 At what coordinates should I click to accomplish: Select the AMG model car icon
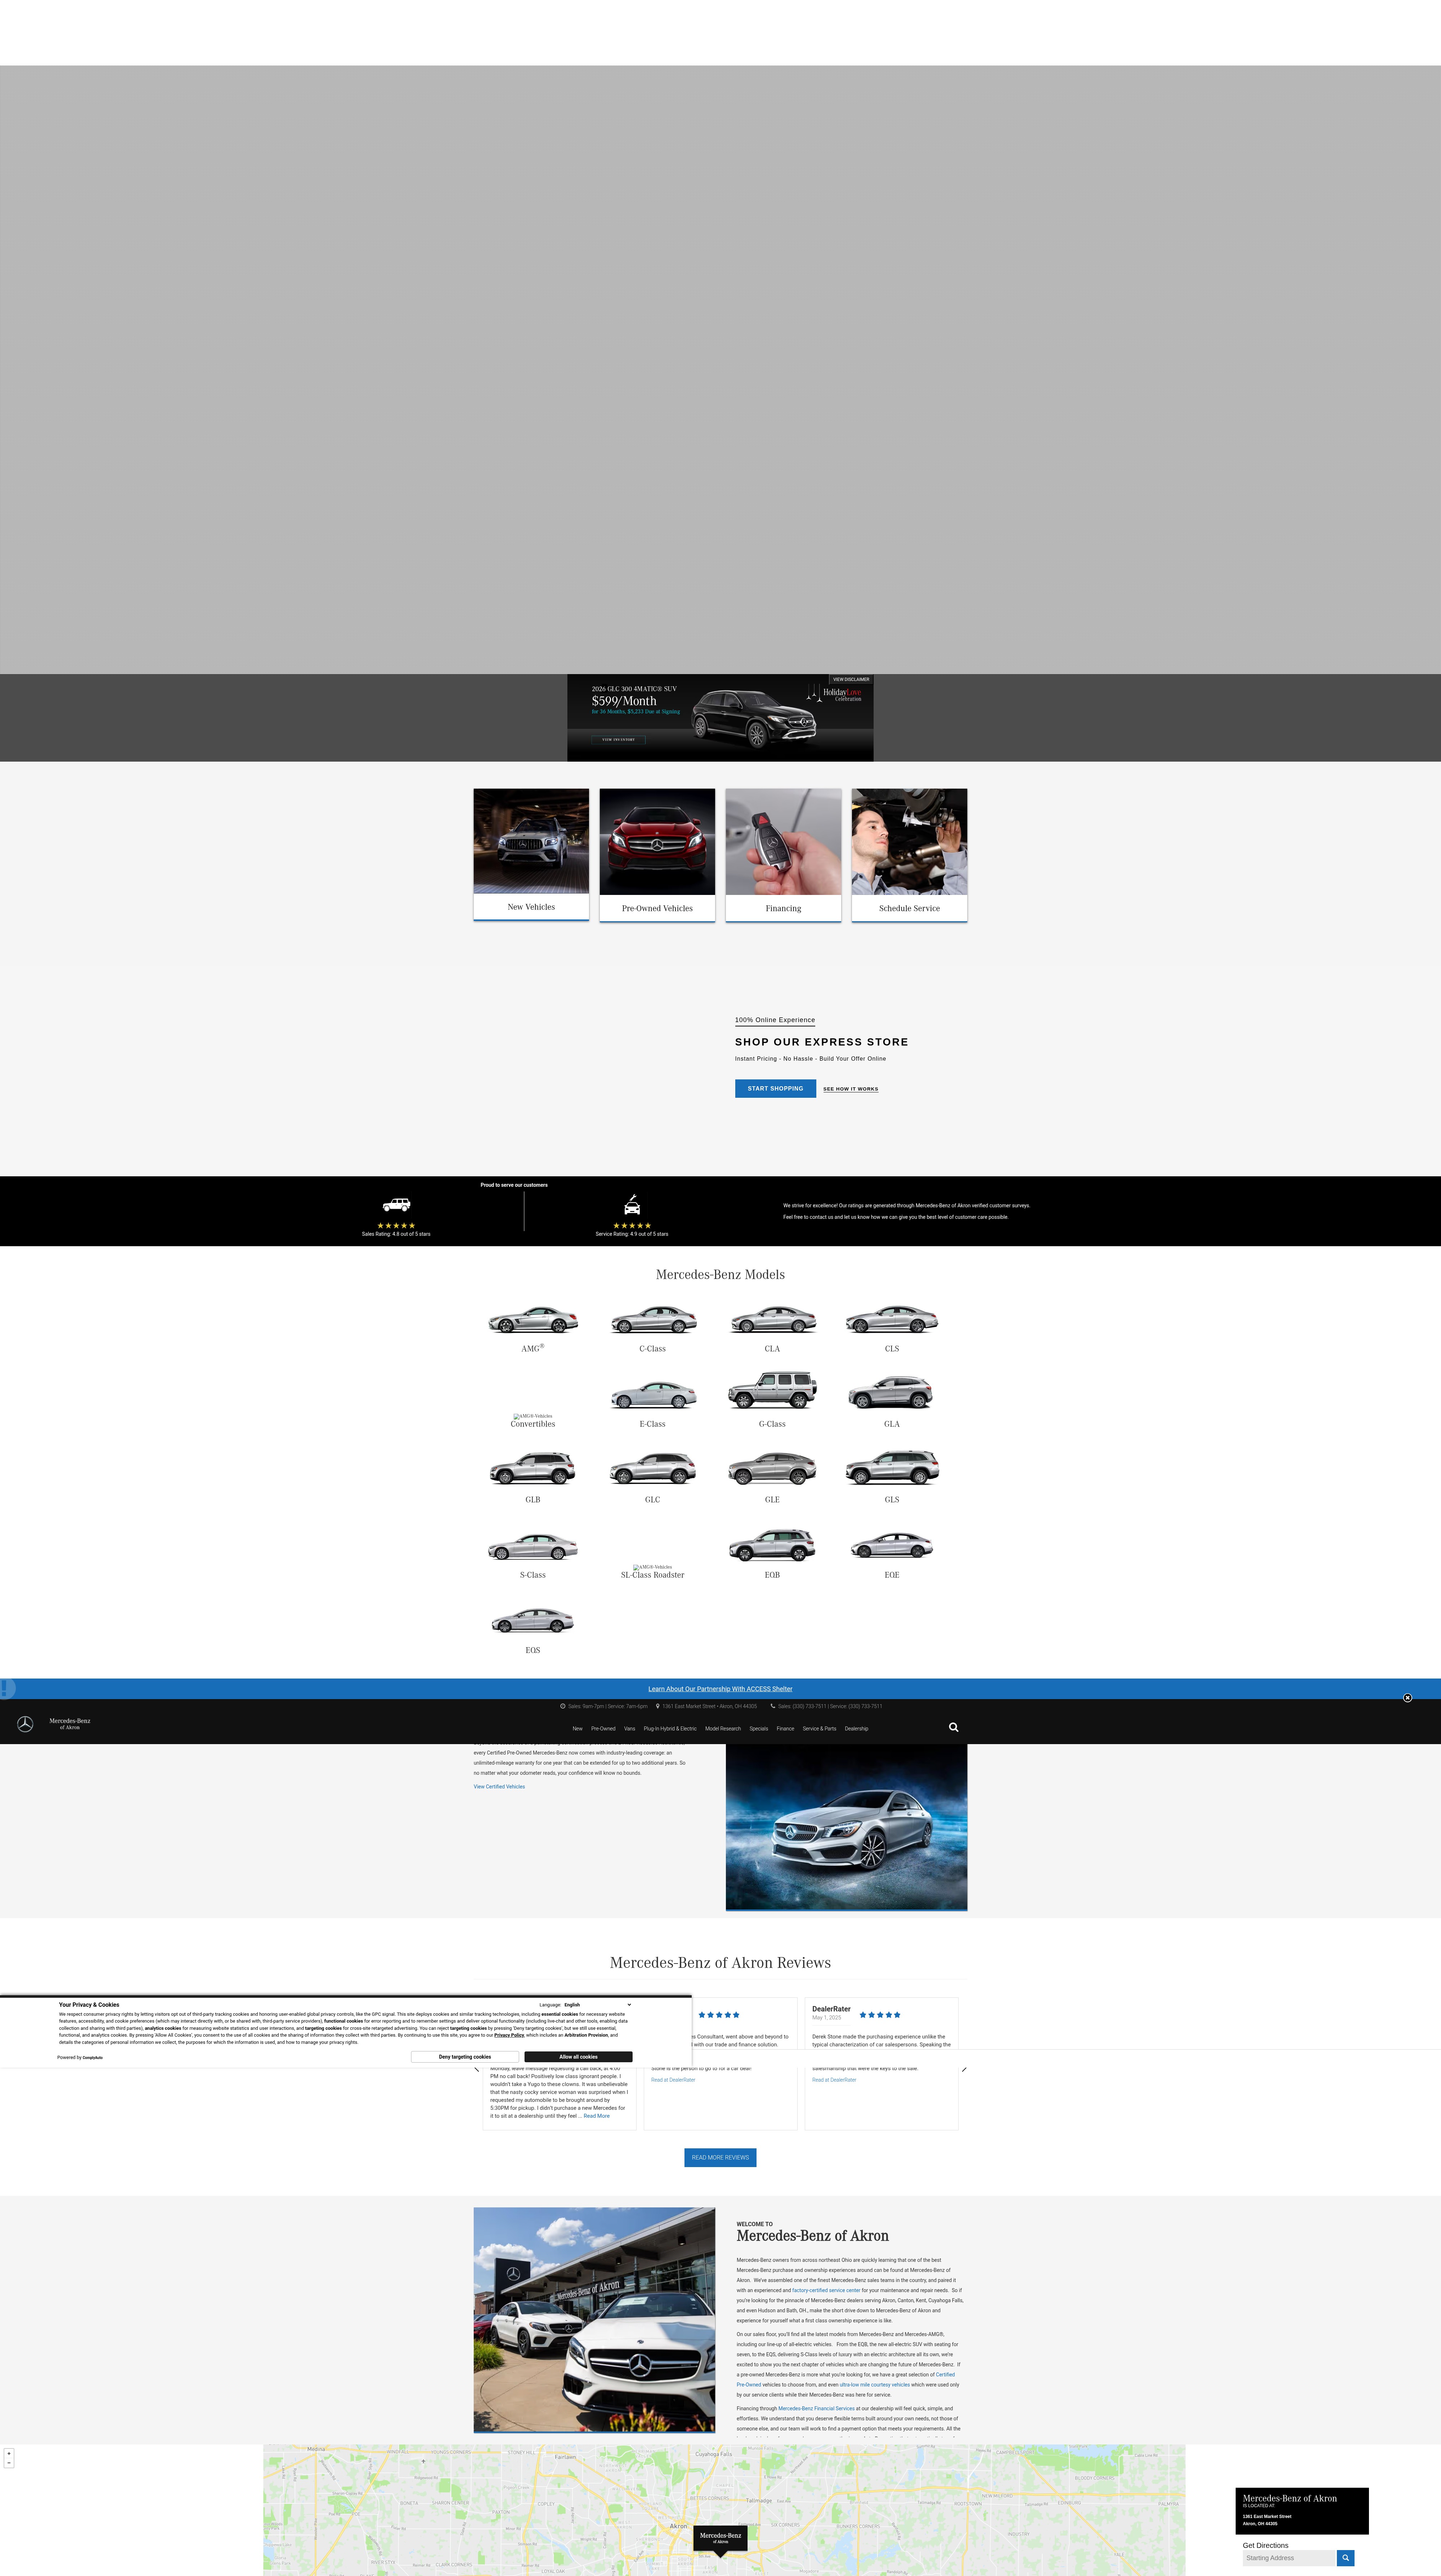[x=533, y=1320]
